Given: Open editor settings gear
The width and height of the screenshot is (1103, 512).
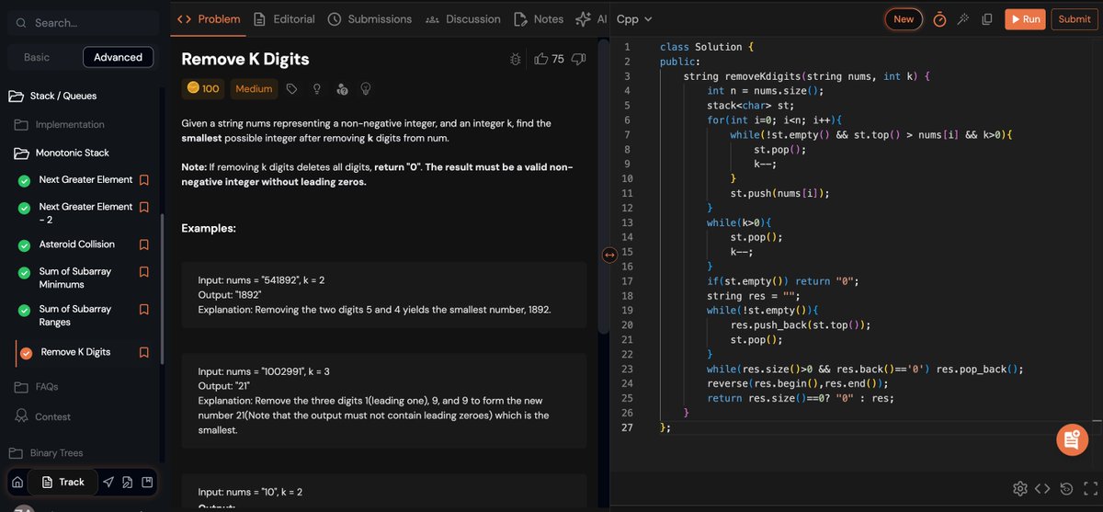Looking at the screenshot, I should click(1019, 488).
